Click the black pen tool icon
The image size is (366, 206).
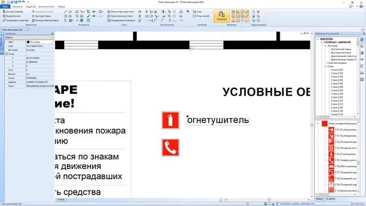pyautogui.click(x=88, y=16)
